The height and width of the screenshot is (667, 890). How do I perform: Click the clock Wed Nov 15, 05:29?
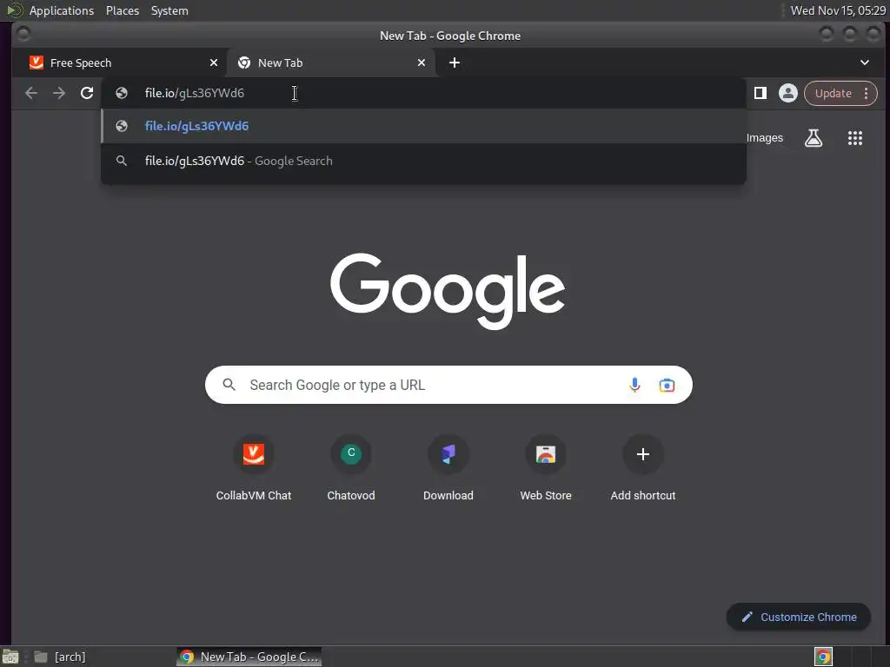coord(838,10)
